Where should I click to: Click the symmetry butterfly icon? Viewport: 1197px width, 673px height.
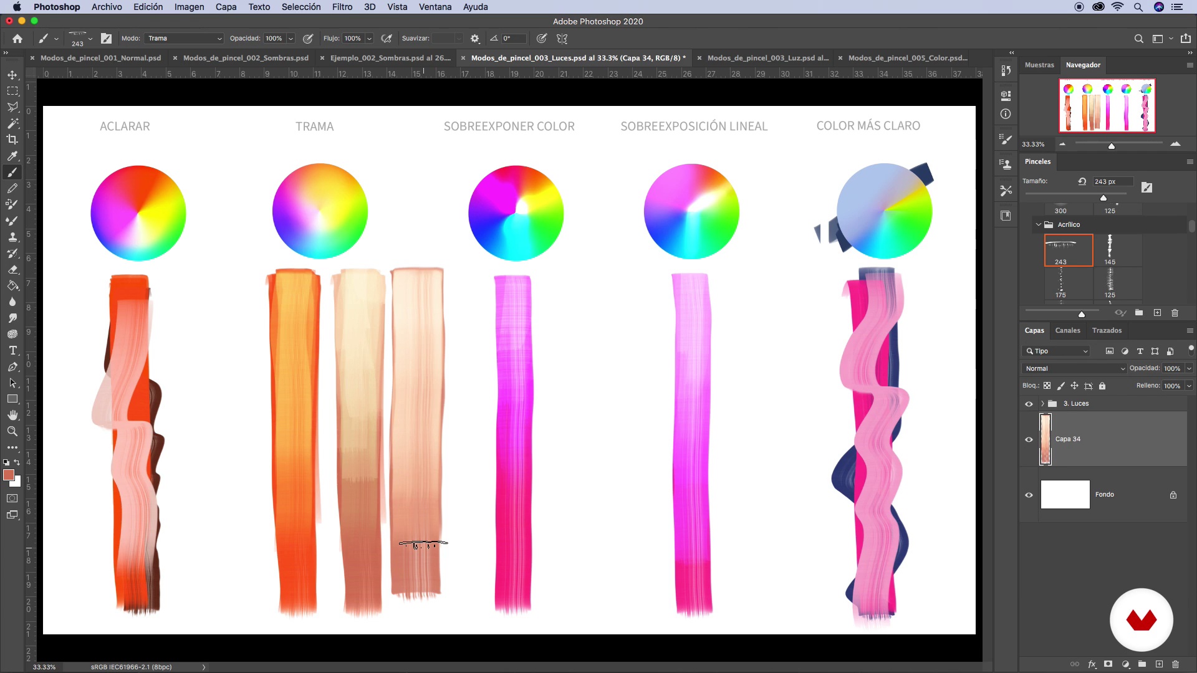click(x=562, y=39)
